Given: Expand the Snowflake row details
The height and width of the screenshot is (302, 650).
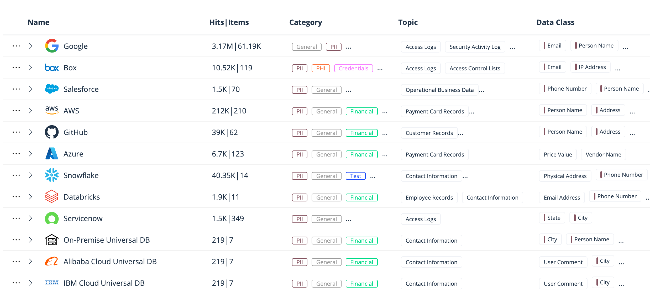Looking at the screenshot, I should [30, 175].
